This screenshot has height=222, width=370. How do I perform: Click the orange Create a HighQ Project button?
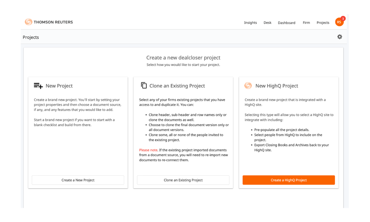click(x=288, y=180)
